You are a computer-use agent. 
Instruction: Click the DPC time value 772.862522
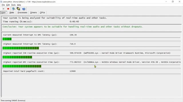(75, 62)
